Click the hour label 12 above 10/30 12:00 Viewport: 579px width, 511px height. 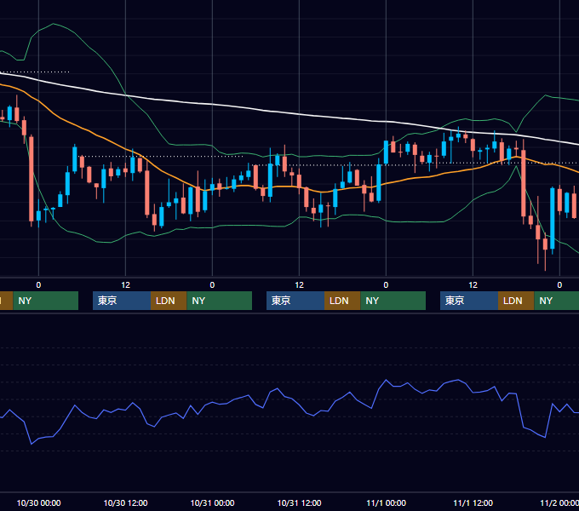point(125,285)
